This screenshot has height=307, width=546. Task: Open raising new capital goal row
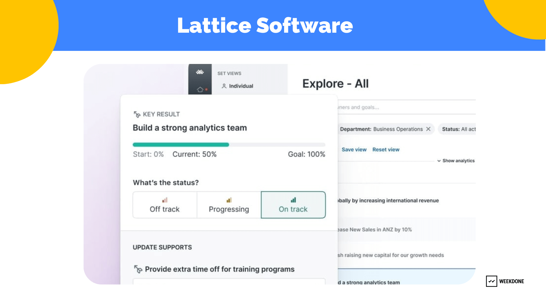click(x=407, y=255)
